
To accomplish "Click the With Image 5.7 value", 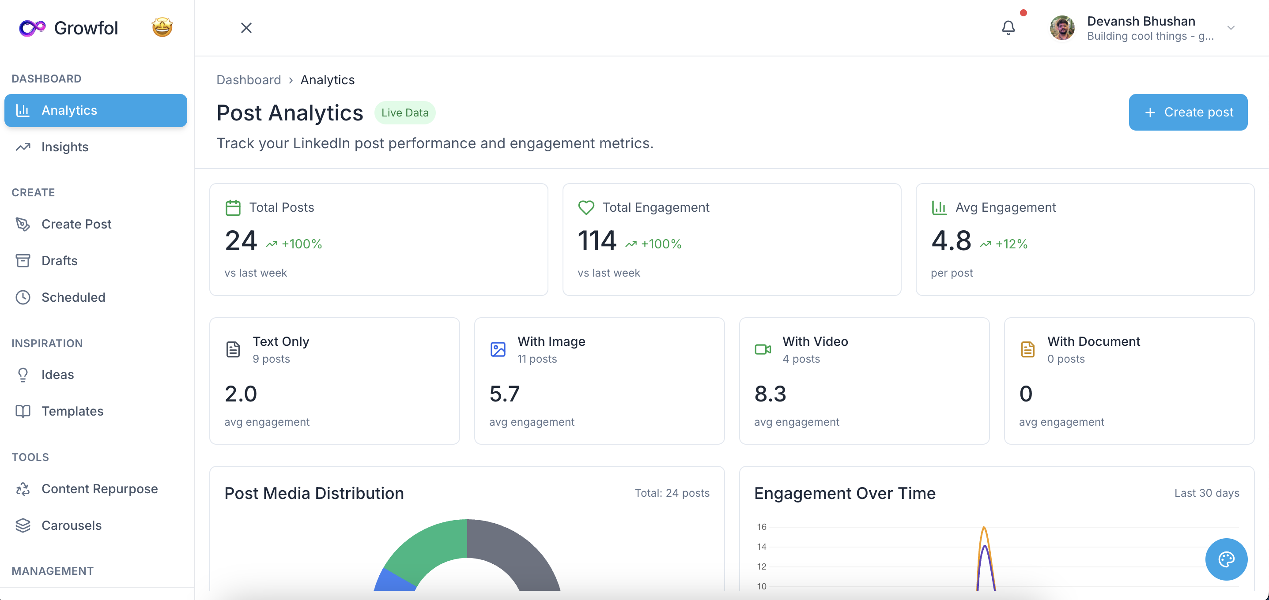I will coord(504,394).
